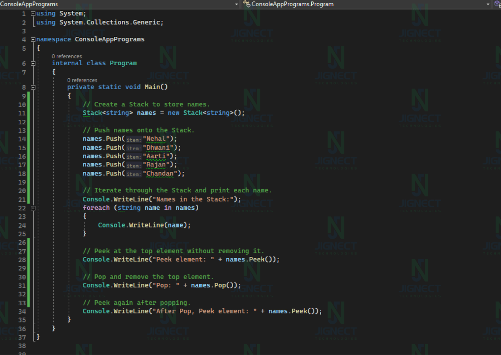Collapse the using directives at line 1
The image size is (501, 355).
coord(33,14)
